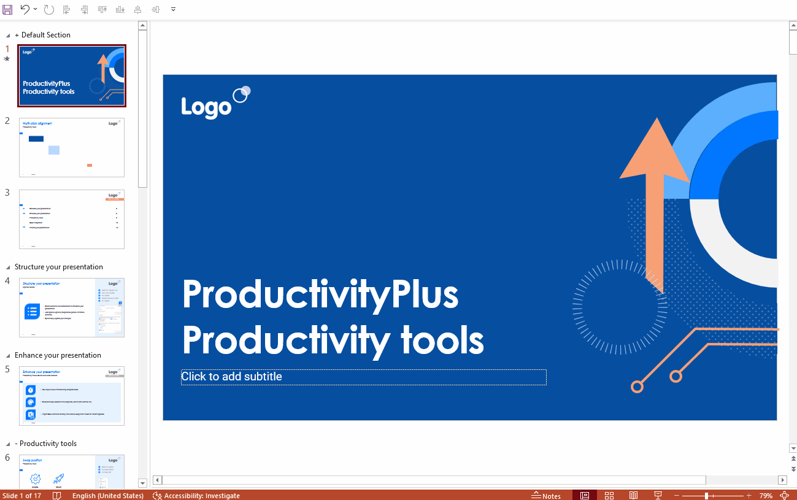
Task: Click the Align Top icon in toolbar
Action: [x=102, y=9]
